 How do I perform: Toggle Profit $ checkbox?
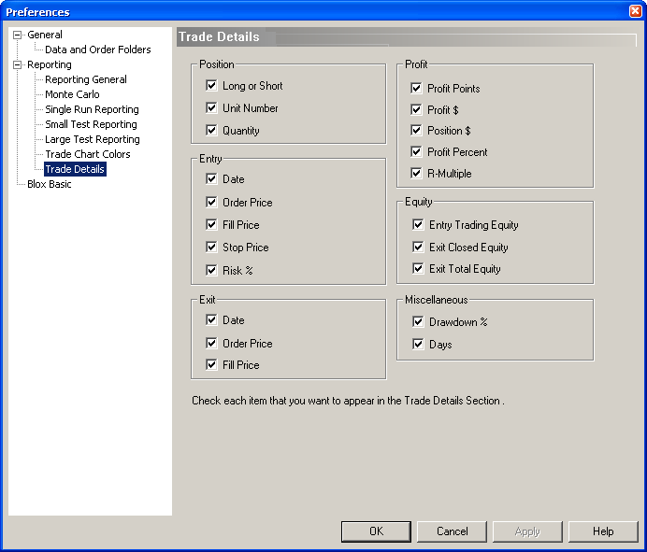pyautogui.click(x=416, y=109)
